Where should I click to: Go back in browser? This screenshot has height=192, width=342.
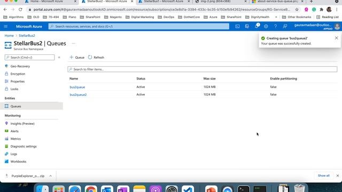5,10
